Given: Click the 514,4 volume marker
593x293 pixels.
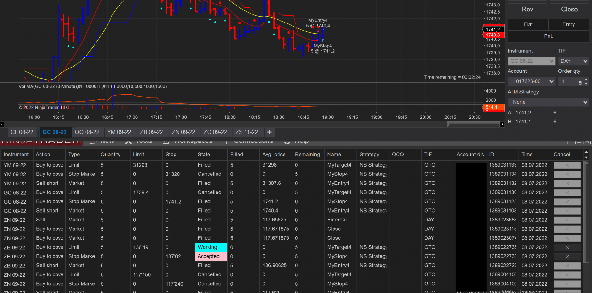Looking at the screenshot, I should (x=493, y=108).
